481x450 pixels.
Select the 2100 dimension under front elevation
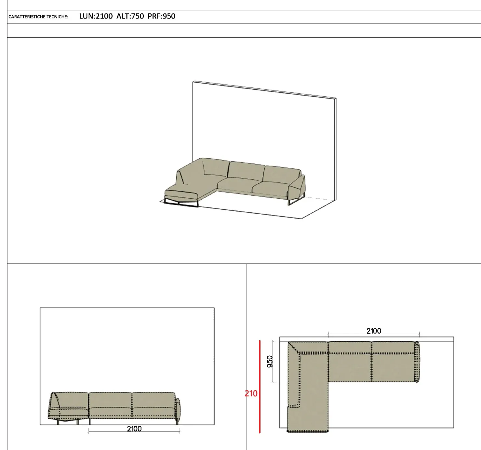coord(134,429)
